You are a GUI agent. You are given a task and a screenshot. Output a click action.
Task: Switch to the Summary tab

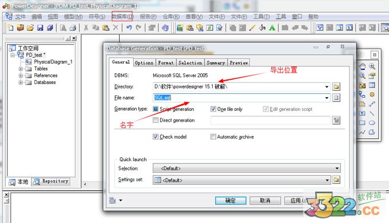(216, 63)
